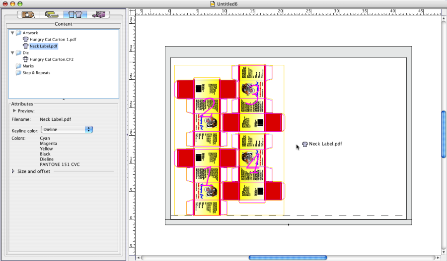
Task: Select Hungry Cat Carton.CF2 die file
Action: (x=52, y=59)
